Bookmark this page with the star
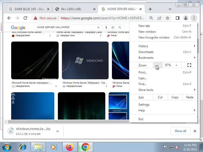 tap(167, 18)
